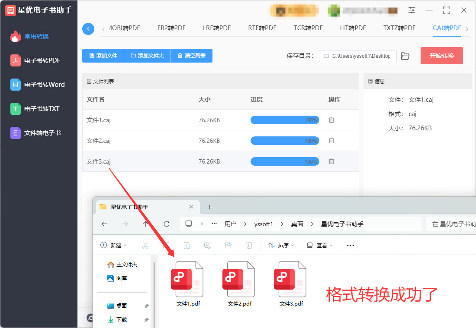The image size is (476, 328).
Task: Click the progress bar of 文件3.caj
Action: pos(285,161)
